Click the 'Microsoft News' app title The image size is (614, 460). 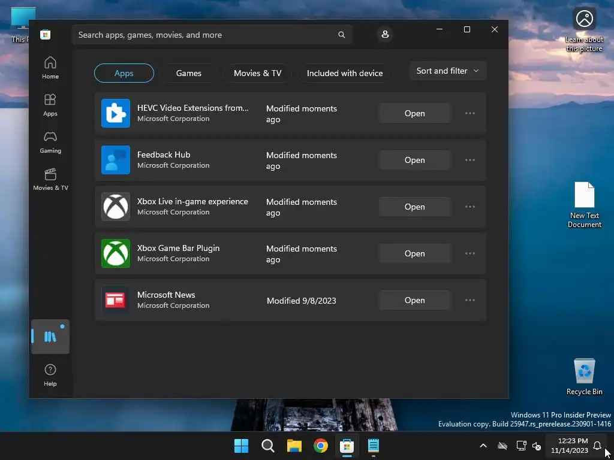point(166,295)
